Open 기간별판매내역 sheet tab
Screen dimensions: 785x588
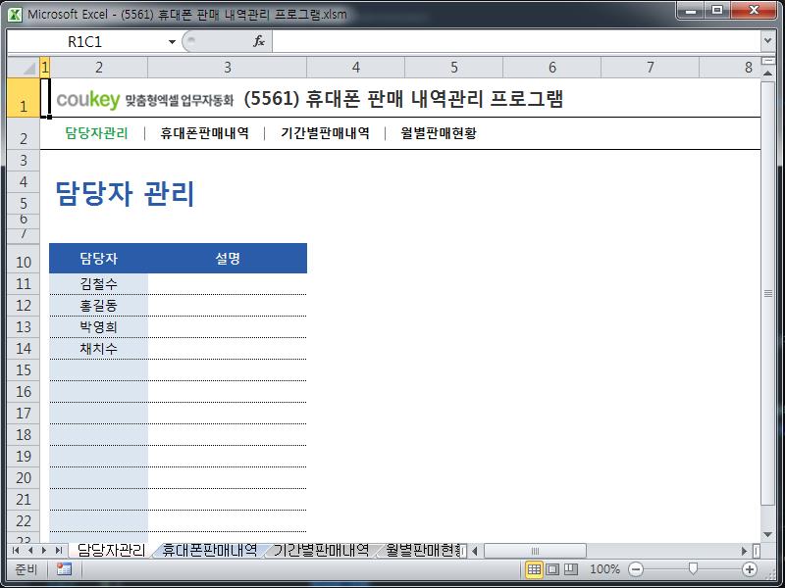(x=321, y=551)
